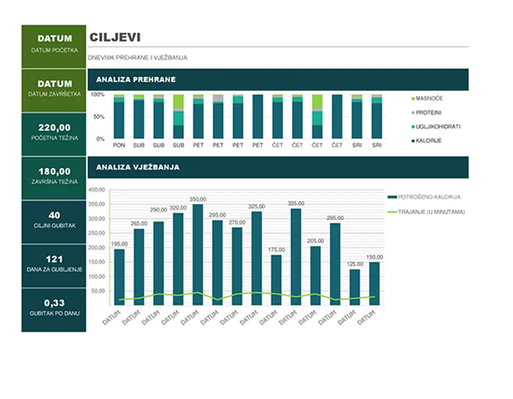Click the ANALIZA PREHRANE section header
This screenshot has height=399, width=513.
tap(278, 79)
